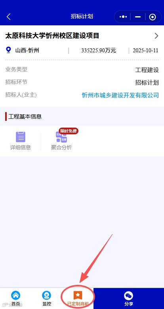Tap the 首页 home icon

(x=15, y=296)
